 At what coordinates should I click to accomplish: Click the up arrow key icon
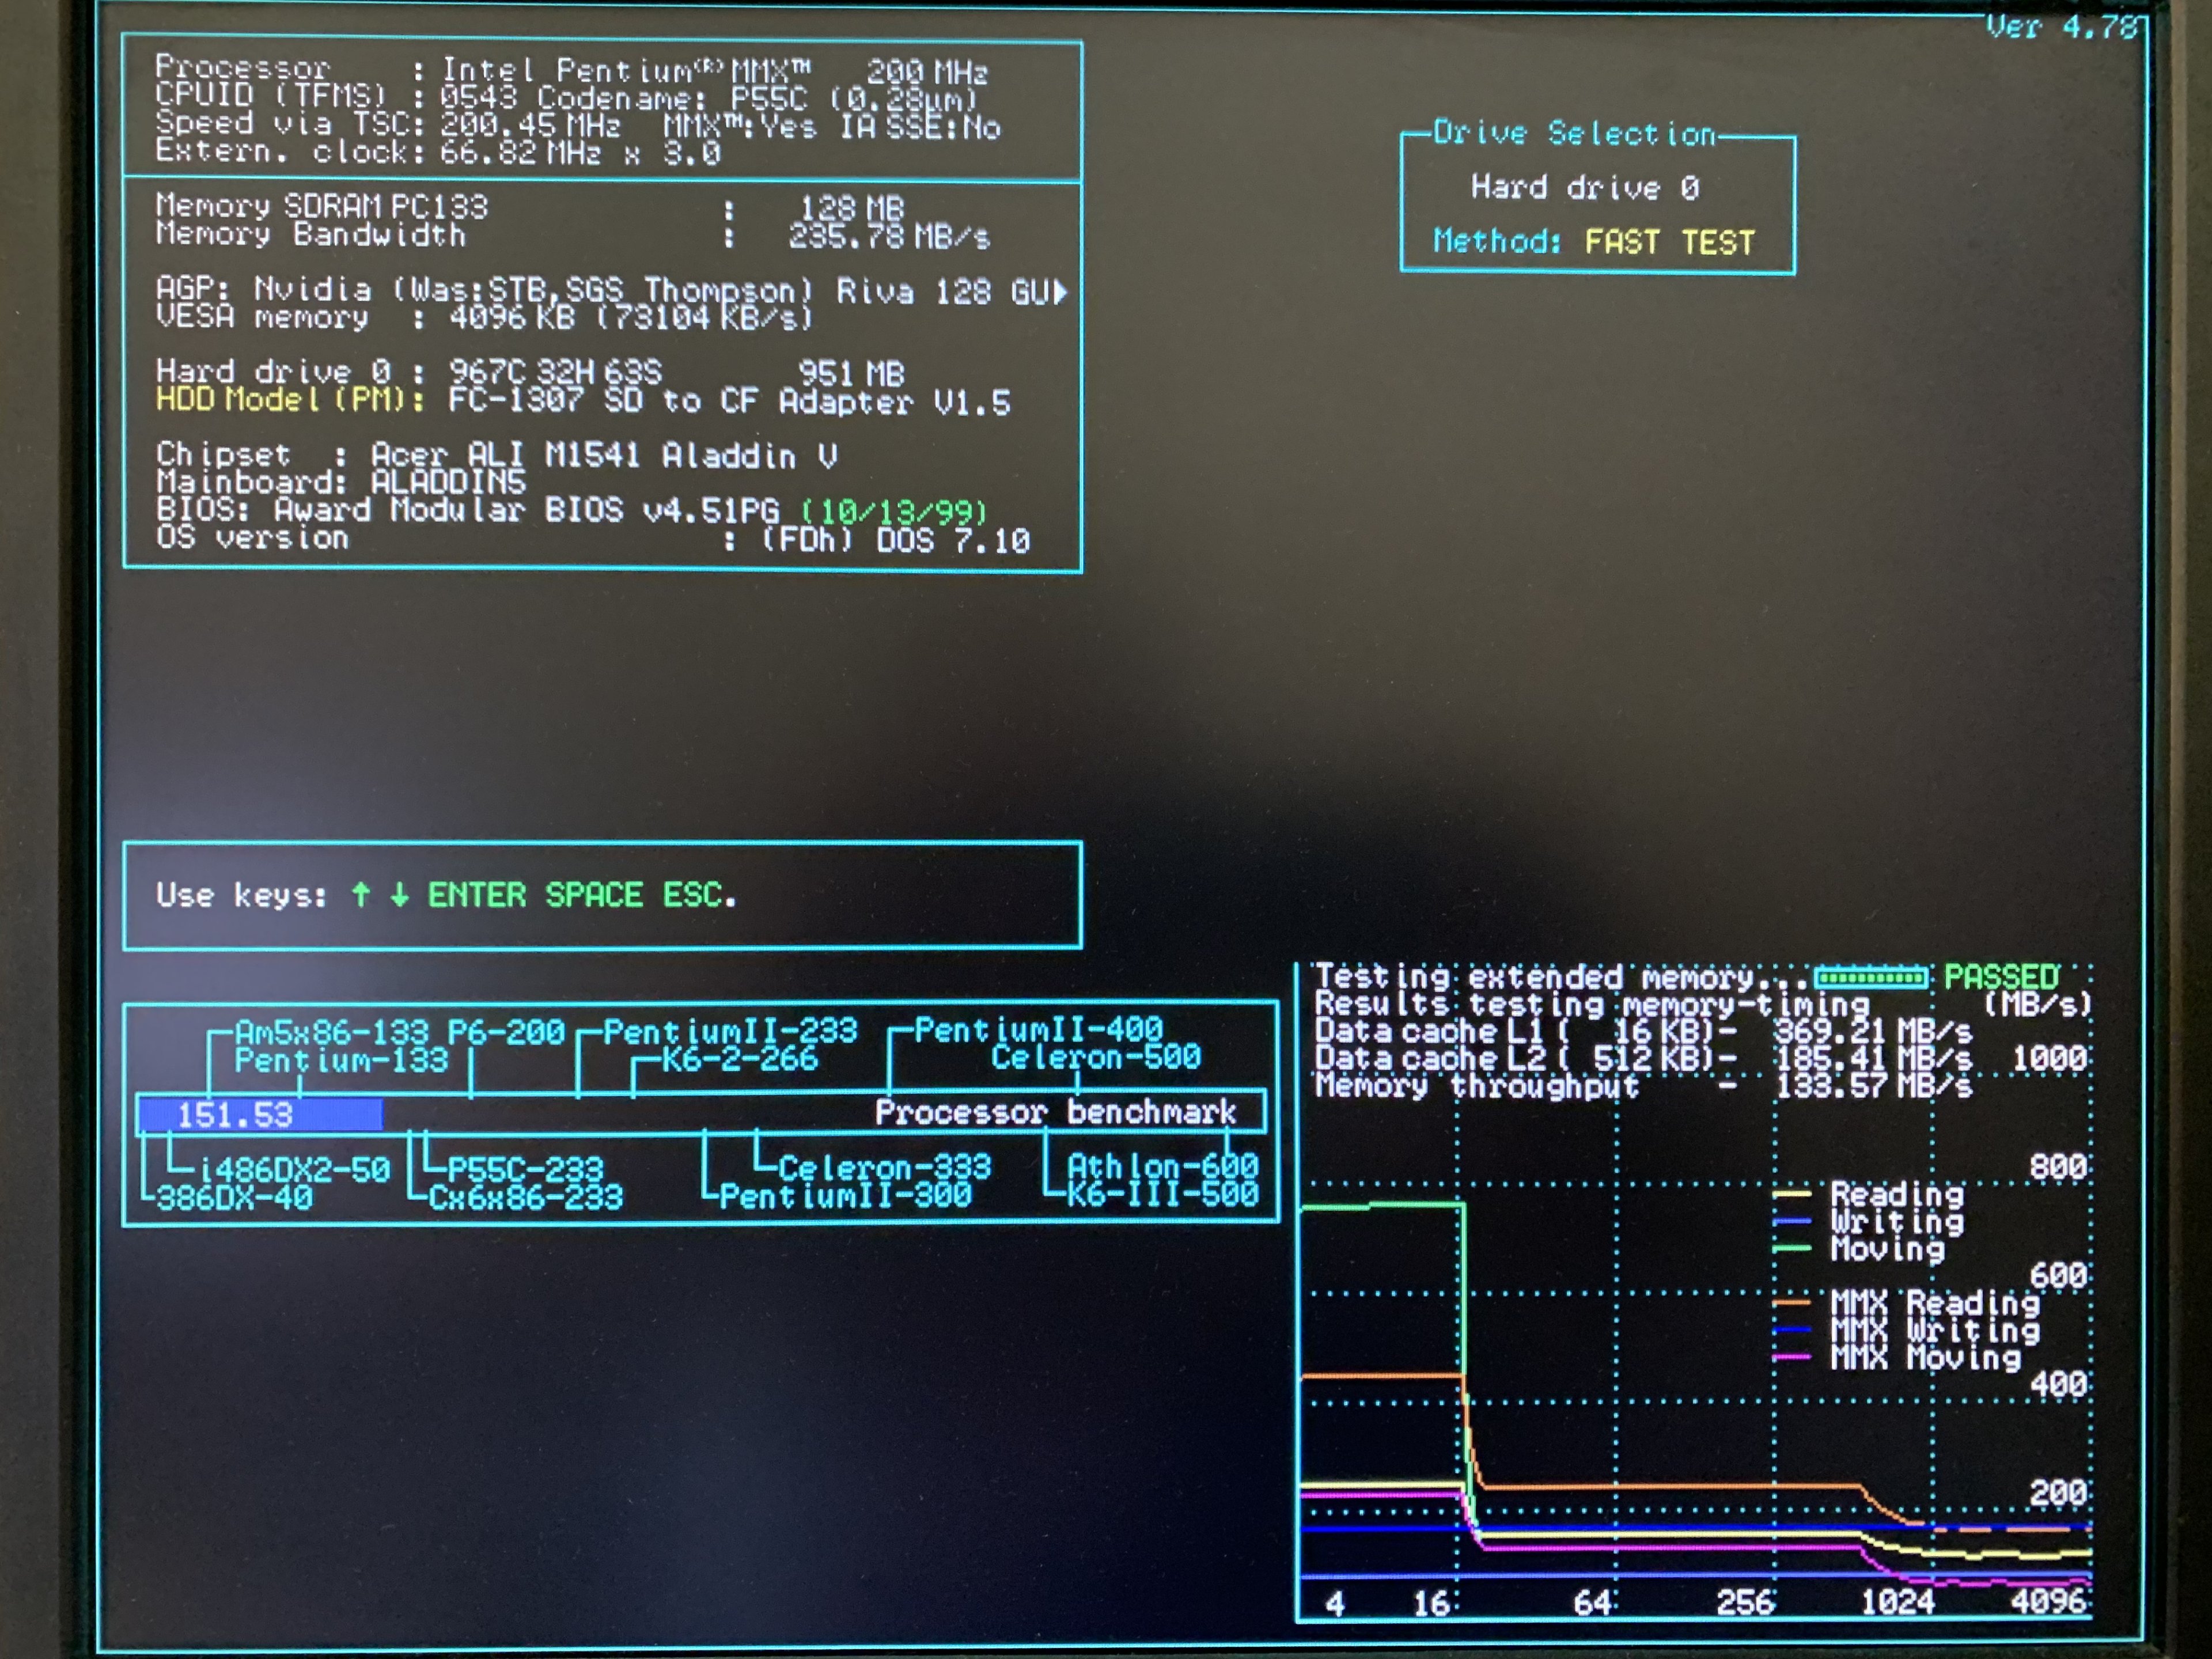coord(361,894)
